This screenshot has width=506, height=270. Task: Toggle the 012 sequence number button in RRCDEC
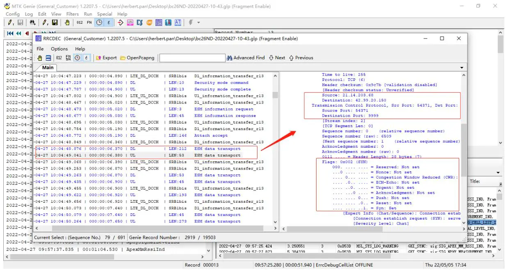click(59, 58)
